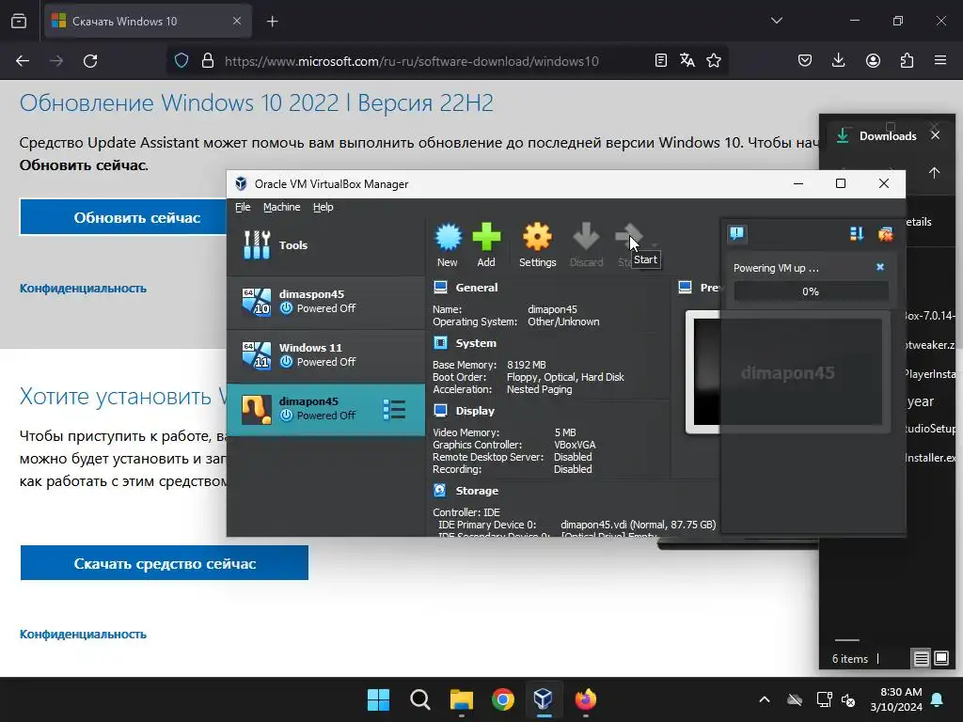Screen dimensions: 963x722
Task: Open the Firefox downloads toolbar icon
Action: pos(838,60)
